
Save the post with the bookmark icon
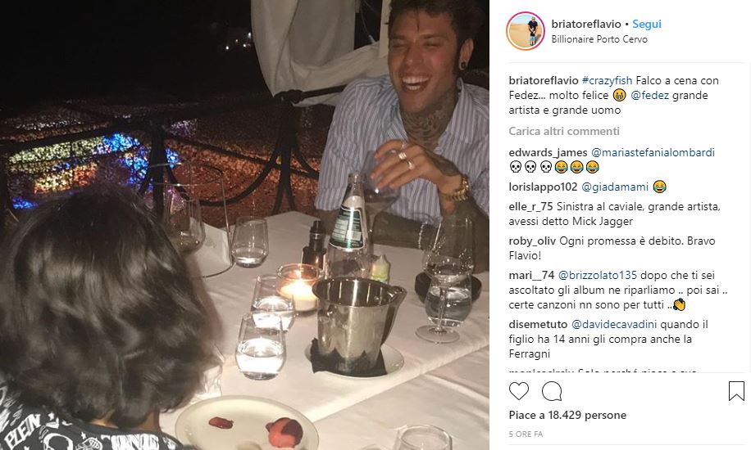coord(736,391)
